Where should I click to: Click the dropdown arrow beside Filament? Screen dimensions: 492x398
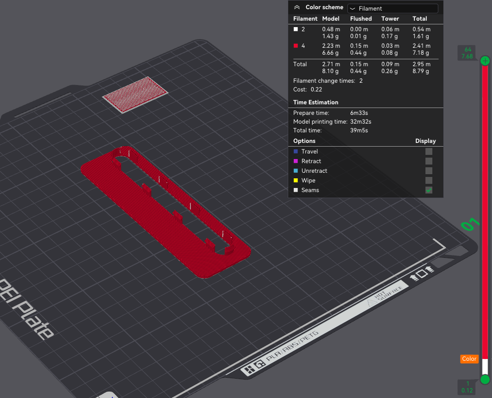point(352,9)
